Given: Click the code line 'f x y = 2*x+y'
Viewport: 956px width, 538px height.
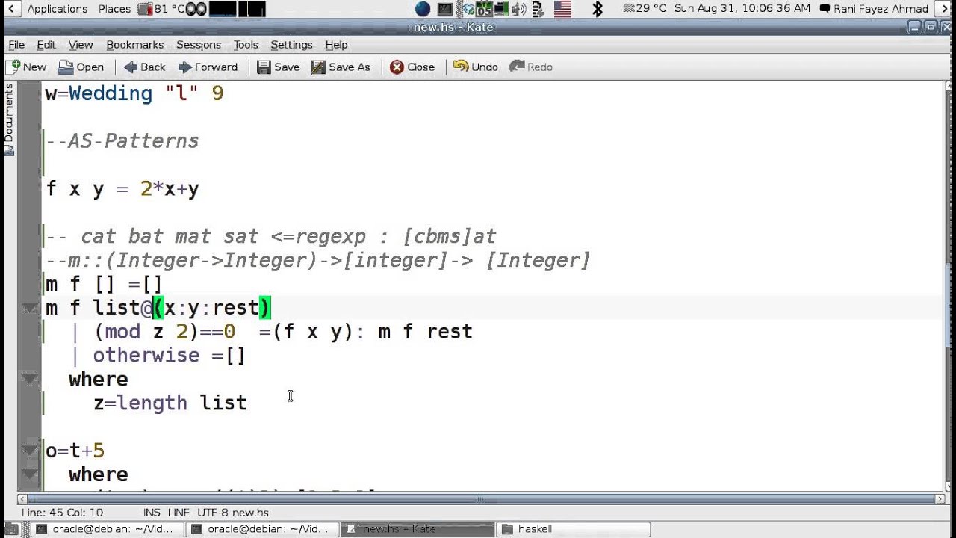Looking at the screenshot, I should pos(122,189).
